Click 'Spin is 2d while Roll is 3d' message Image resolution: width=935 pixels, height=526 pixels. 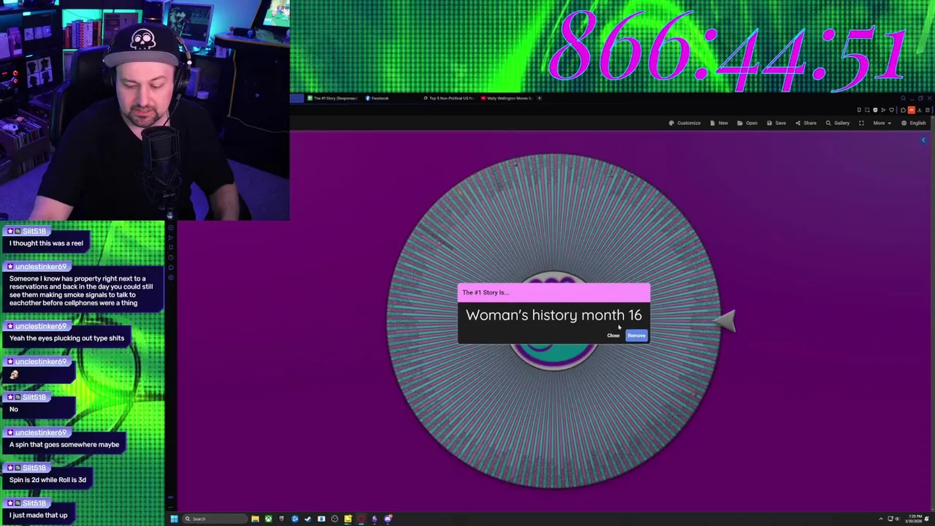[x=47, y=480]
